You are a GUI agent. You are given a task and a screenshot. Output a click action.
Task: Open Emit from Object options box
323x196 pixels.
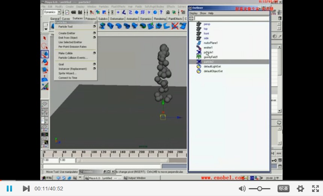(94, 37)
